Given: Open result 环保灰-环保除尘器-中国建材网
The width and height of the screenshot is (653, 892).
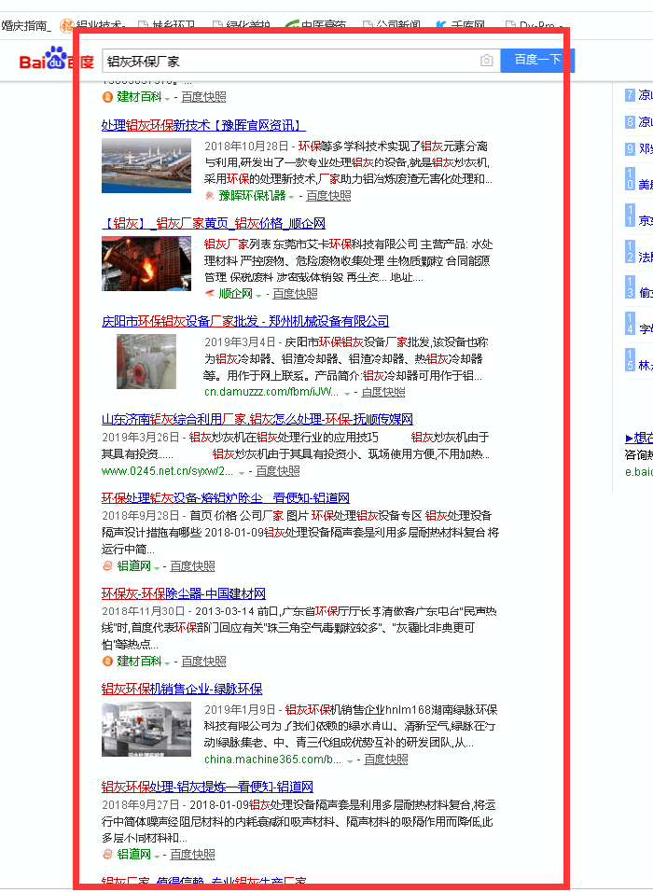Looking at the screenshot, I should [x=183, y=593].
